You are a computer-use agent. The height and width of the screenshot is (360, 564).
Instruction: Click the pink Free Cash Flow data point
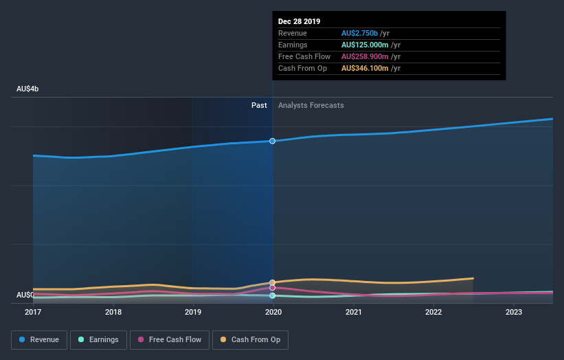272,288
